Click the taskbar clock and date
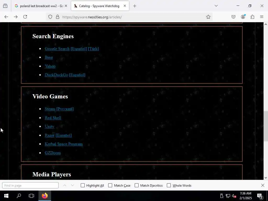The image size is (268, 201). tap(245, 196)
